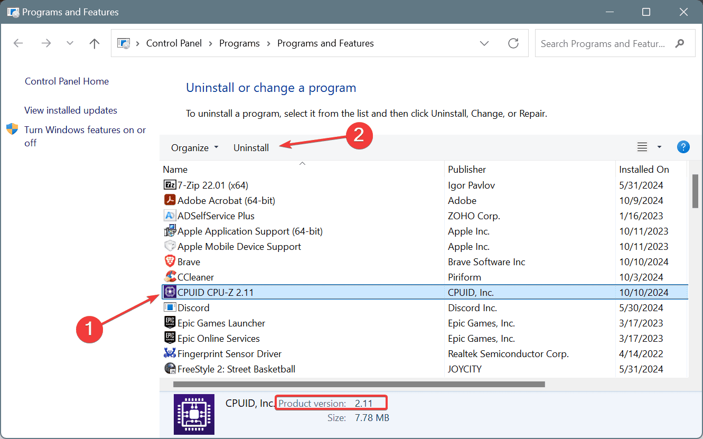This screenshot has width=703, height=439.
Task: Select the 7-Zip 22.01 (x64) name
Action: pos(213,185)
